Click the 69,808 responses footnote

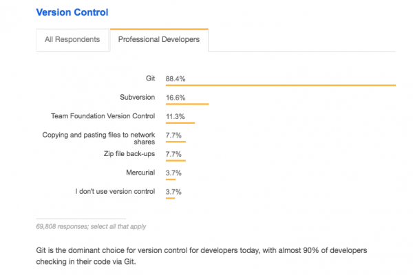(91, 225)
